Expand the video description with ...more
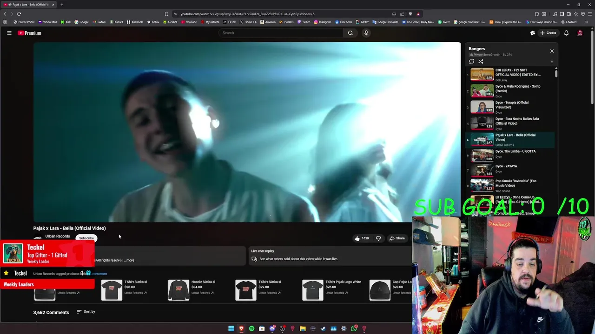595x334 pixels. tap(129, 260)
